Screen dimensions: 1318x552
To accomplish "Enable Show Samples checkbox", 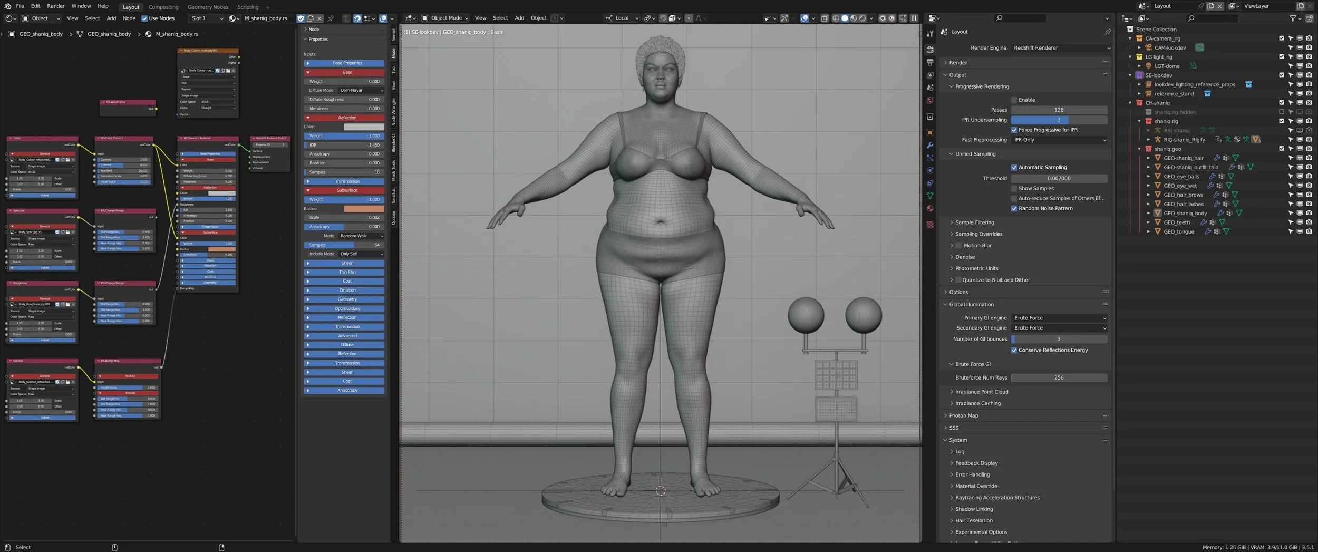I will (x=1014, y=188).
